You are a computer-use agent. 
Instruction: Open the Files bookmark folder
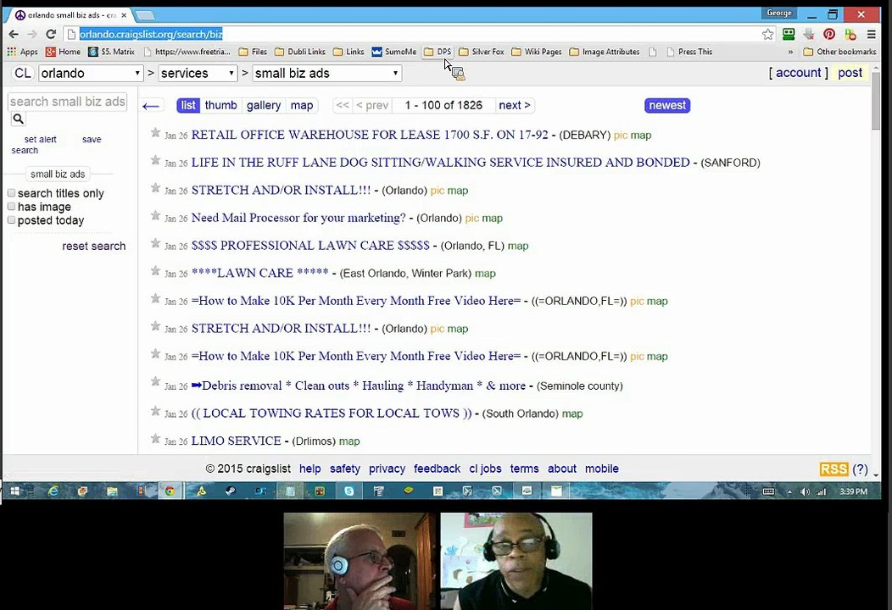253,52
